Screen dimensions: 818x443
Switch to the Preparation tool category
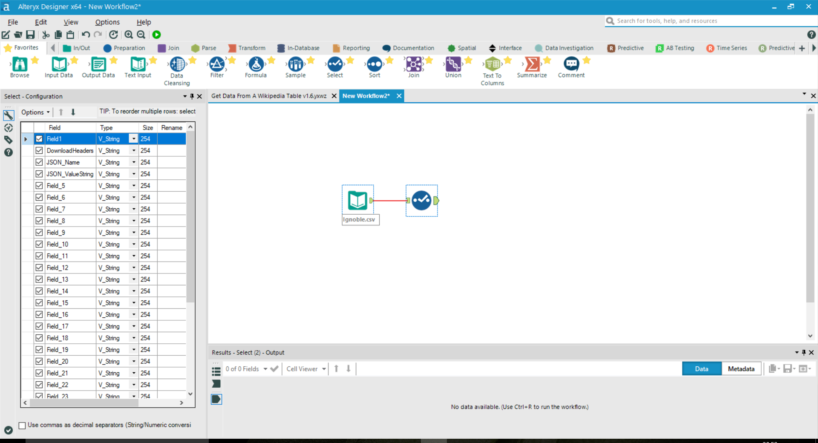(x=124, y=48)
